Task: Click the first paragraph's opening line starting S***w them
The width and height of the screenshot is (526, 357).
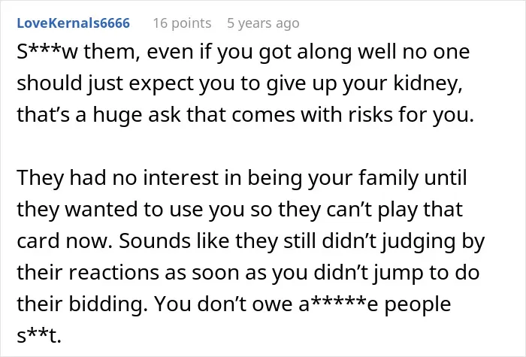Action: tap(243, 52)
